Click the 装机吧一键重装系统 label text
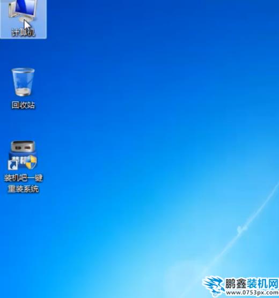Viewport: 279px width, 298px height. tap(23, 183)
